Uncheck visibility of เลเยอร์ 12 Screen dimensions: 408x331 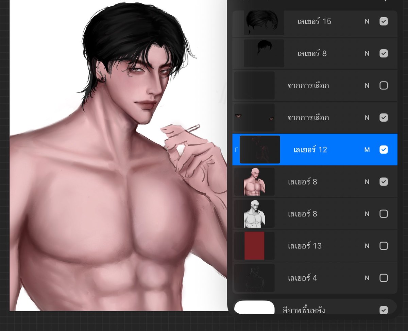[384, 150]
